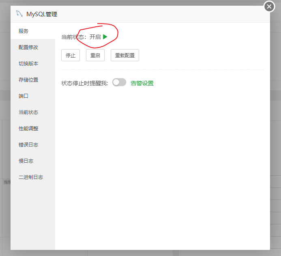Screen dimensions: 281x256
Task: Open the 告警设置 link
Action: tap(142, 83)
